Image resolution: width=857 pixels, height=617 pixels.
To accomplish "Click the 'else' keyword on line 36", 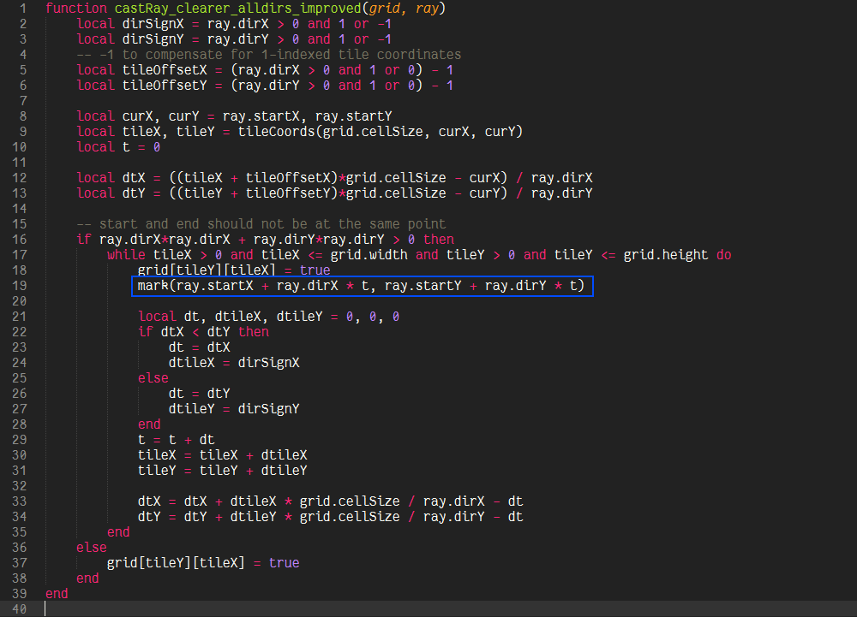I will click(92, 548).
